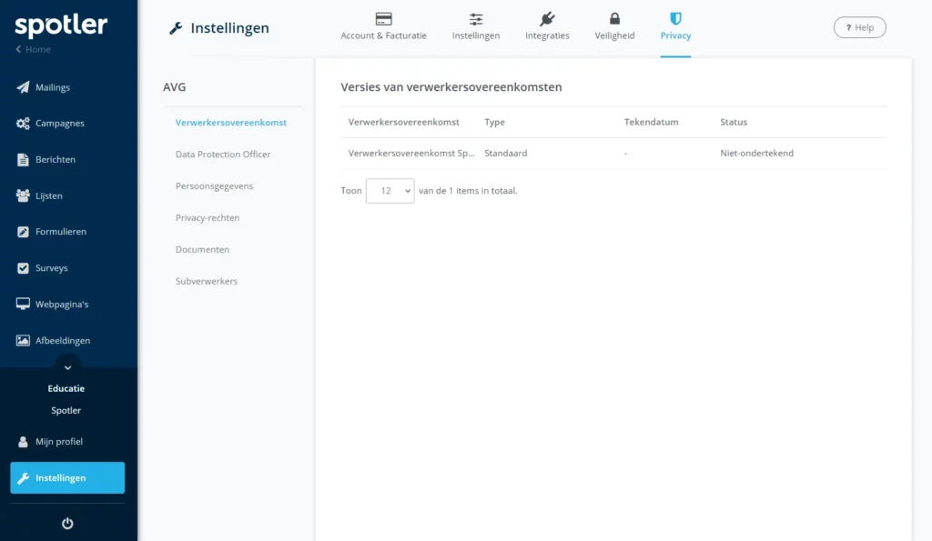This screenshot has width=932, height=541.
Task: Switch to Account & Facturatie
Action: 382,27
